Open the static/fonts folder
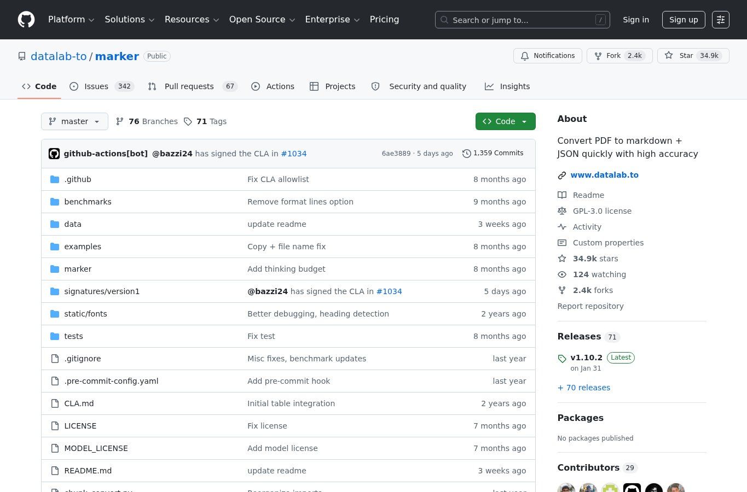Viewport: 747px width, 492px height. pos(85,314)
